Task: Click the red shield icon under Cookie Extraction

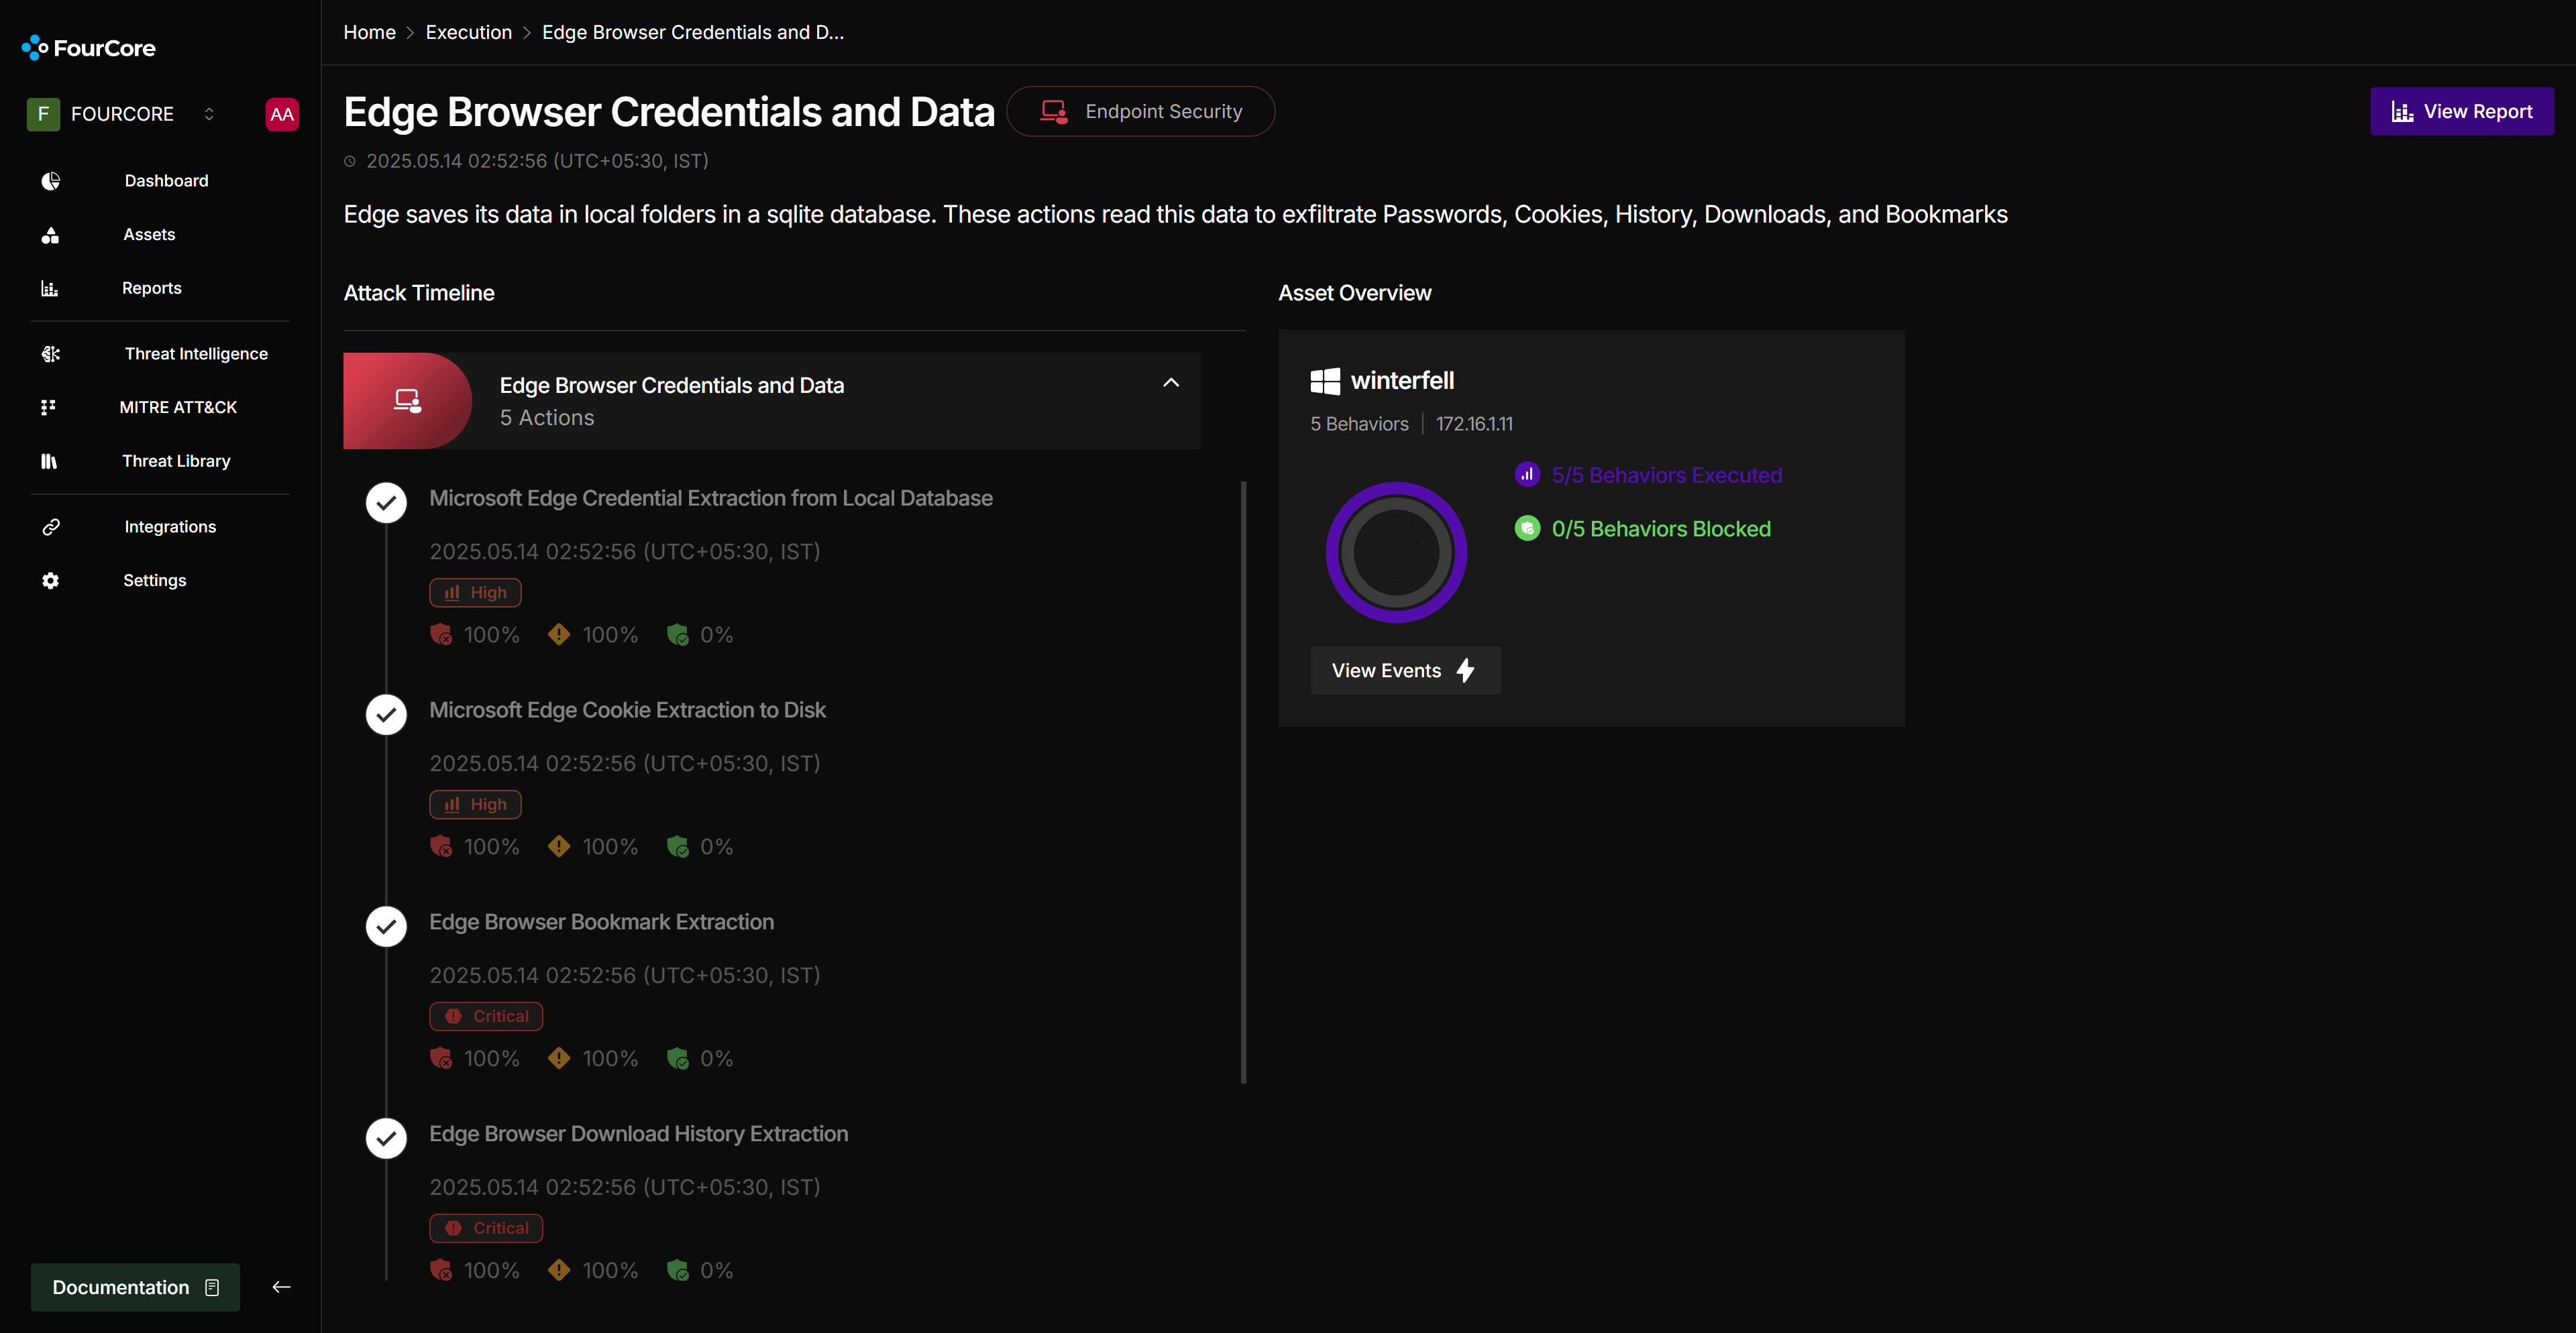Action: (x=441, y=846)
